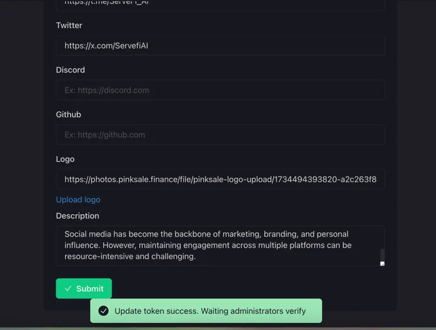Viewport: 436px width, 330px height.
Task: Click the Description text area scrollbar
Action: pyautogui.click(x=382, y=255)
